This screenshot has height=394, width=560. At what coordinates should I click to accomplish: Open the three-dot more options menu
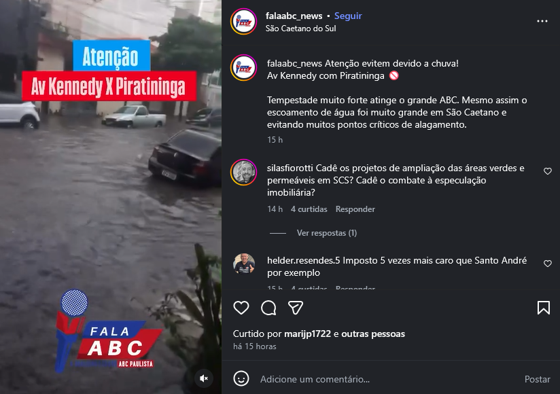[542, 21]
